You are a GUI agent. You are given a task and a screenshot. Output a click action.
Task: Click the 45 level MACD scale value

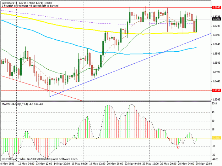(x=213, y=113)
